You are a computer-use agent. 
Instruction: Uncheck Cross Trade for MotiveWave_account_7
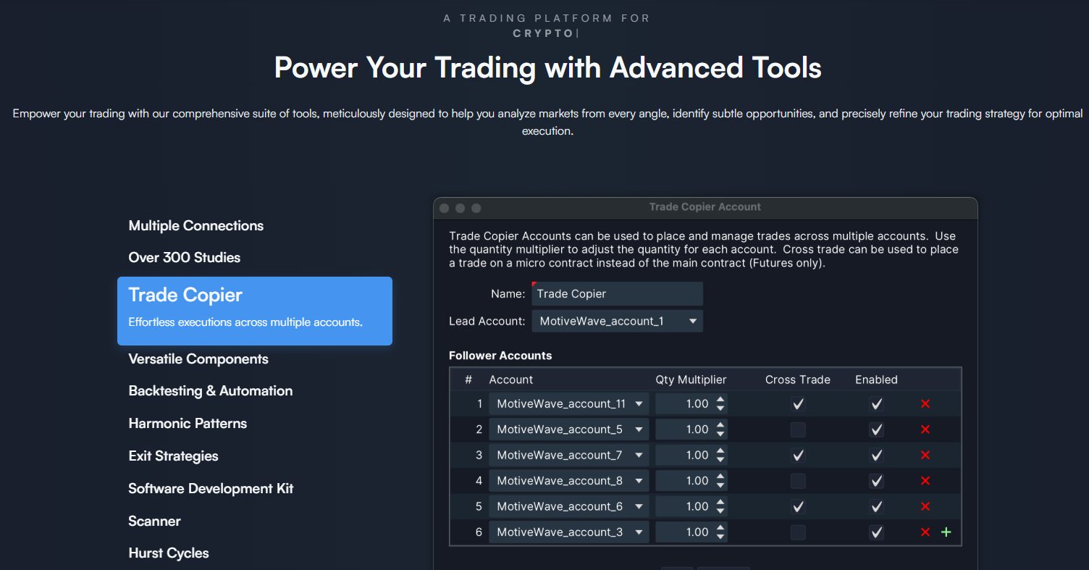click(798, 456)
